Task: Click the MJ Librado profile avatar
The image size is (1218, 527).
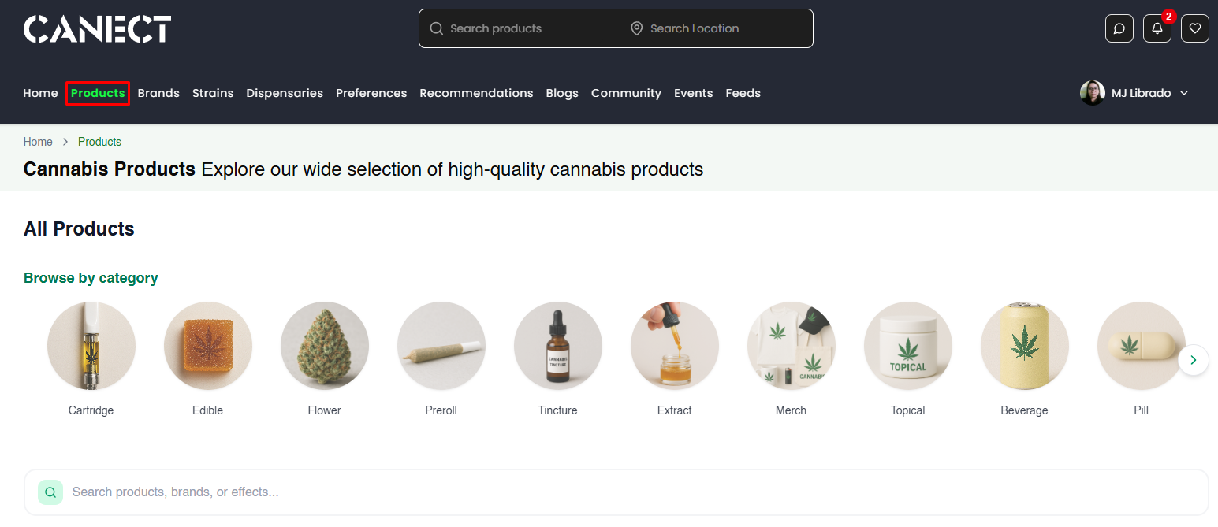Action: [x=1093, y=93]
